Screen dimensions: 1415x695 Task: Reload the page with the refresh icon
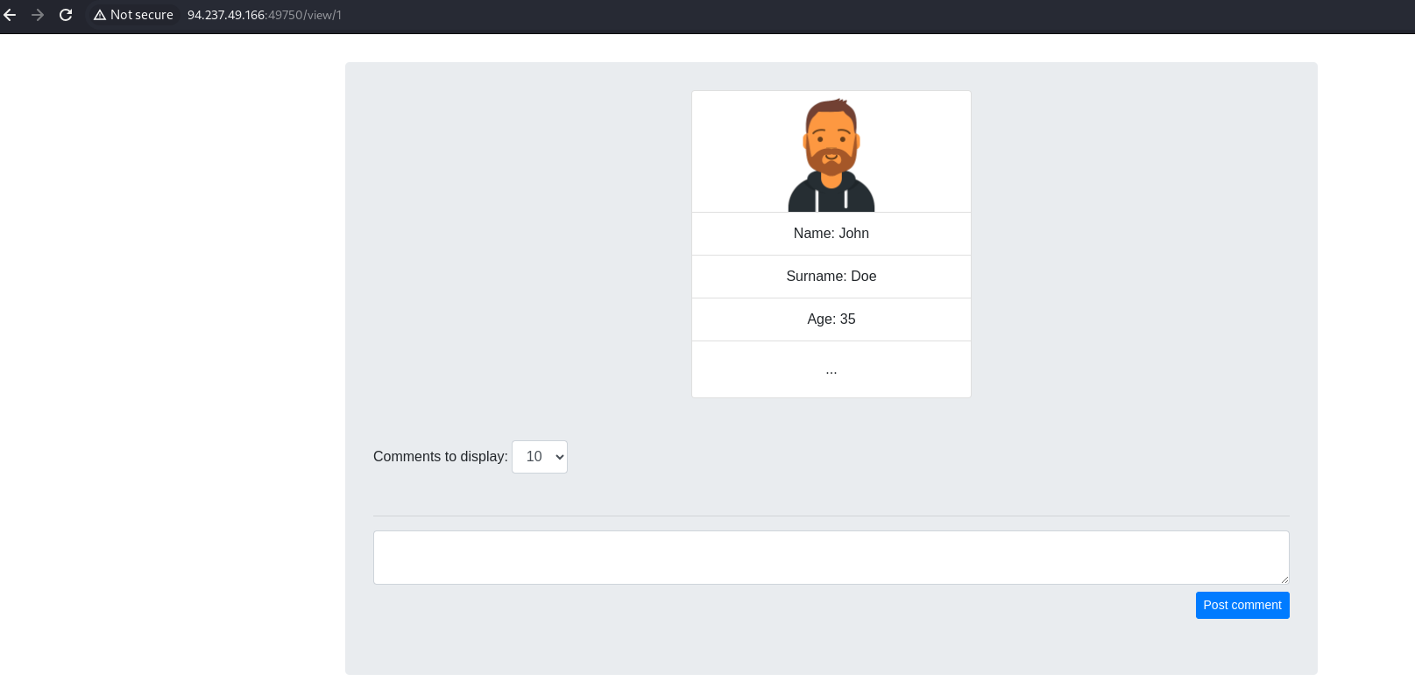pos(66,15)
